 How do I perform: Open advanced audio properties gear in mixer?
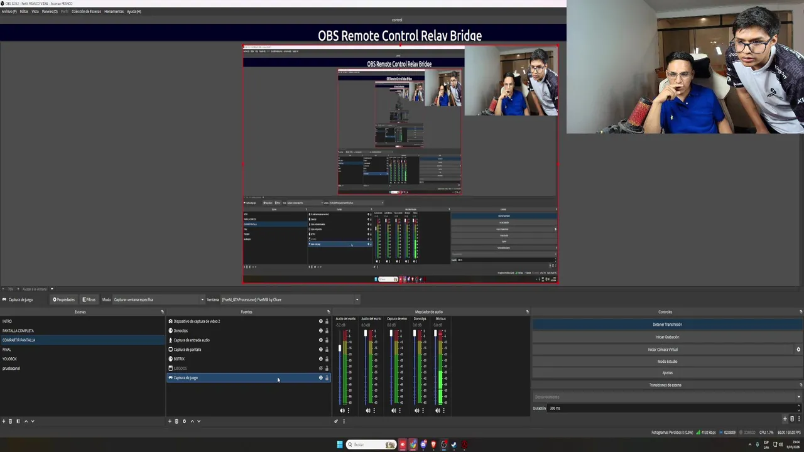point(336,421)
